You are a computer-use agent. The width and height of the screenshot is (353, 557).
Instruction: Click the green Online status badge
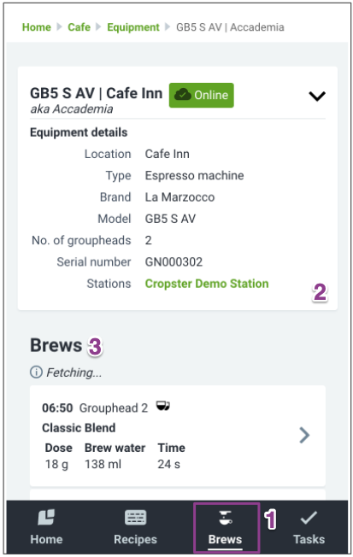tap(202, 95)
